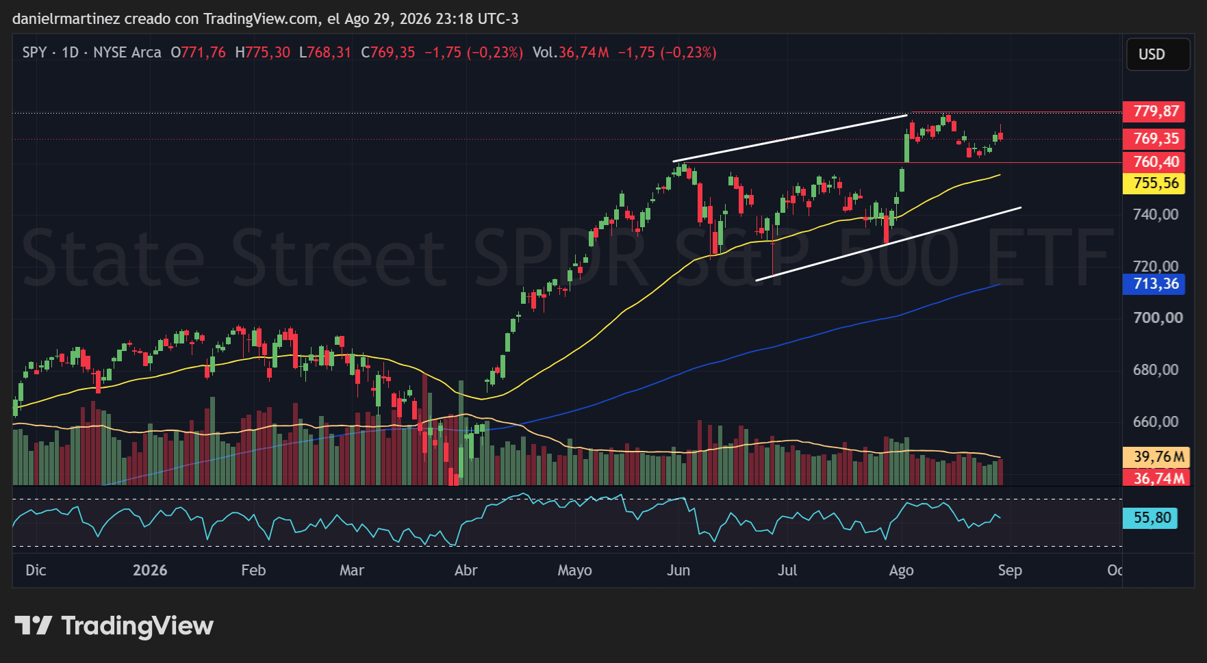The image size is (1207, 663).
Task: Click the 2026 label on time axis
Action: pos(150,571)
